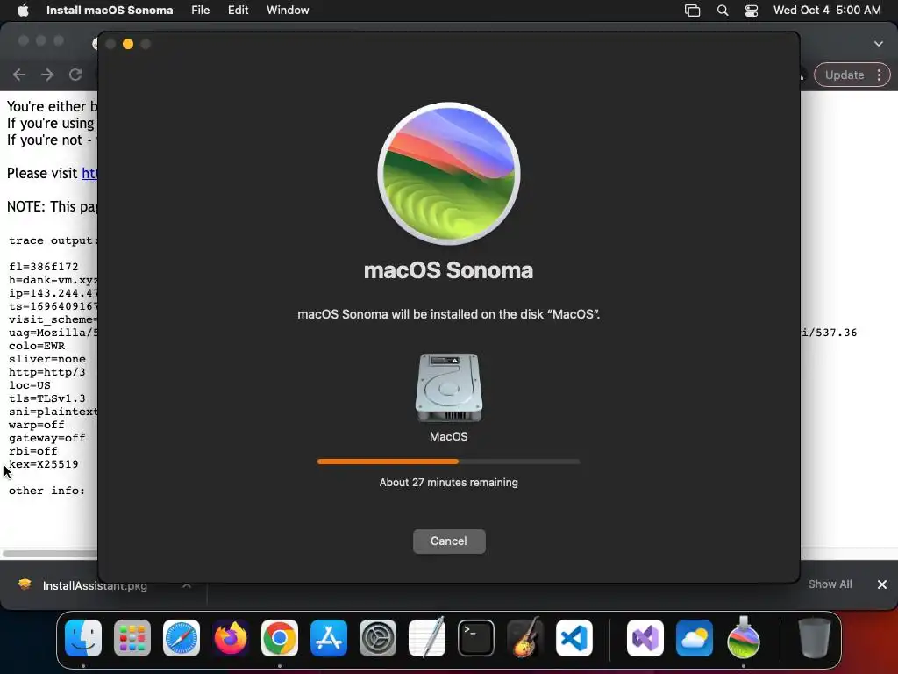Close the Chrome downloads bar

(x=882, y=584)
